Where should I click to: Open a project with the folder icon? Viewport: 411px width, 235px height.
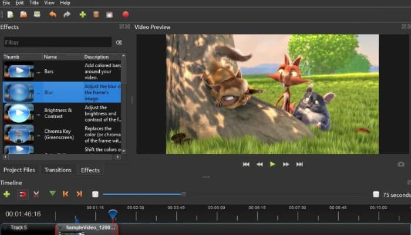pos(23,15)
